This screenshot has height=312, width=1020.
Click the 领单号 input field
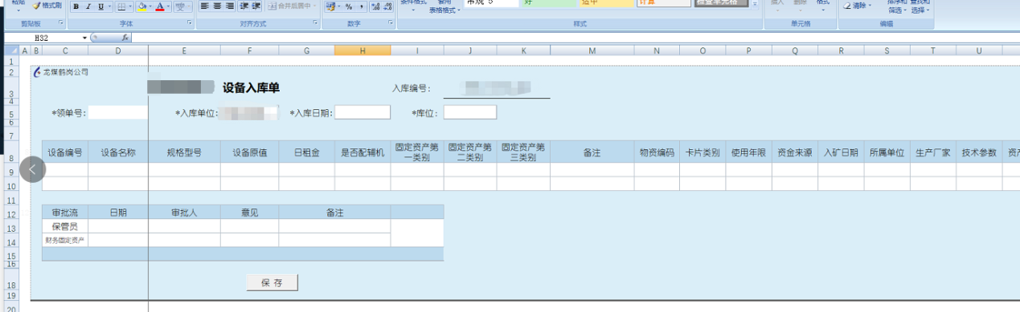118,112
